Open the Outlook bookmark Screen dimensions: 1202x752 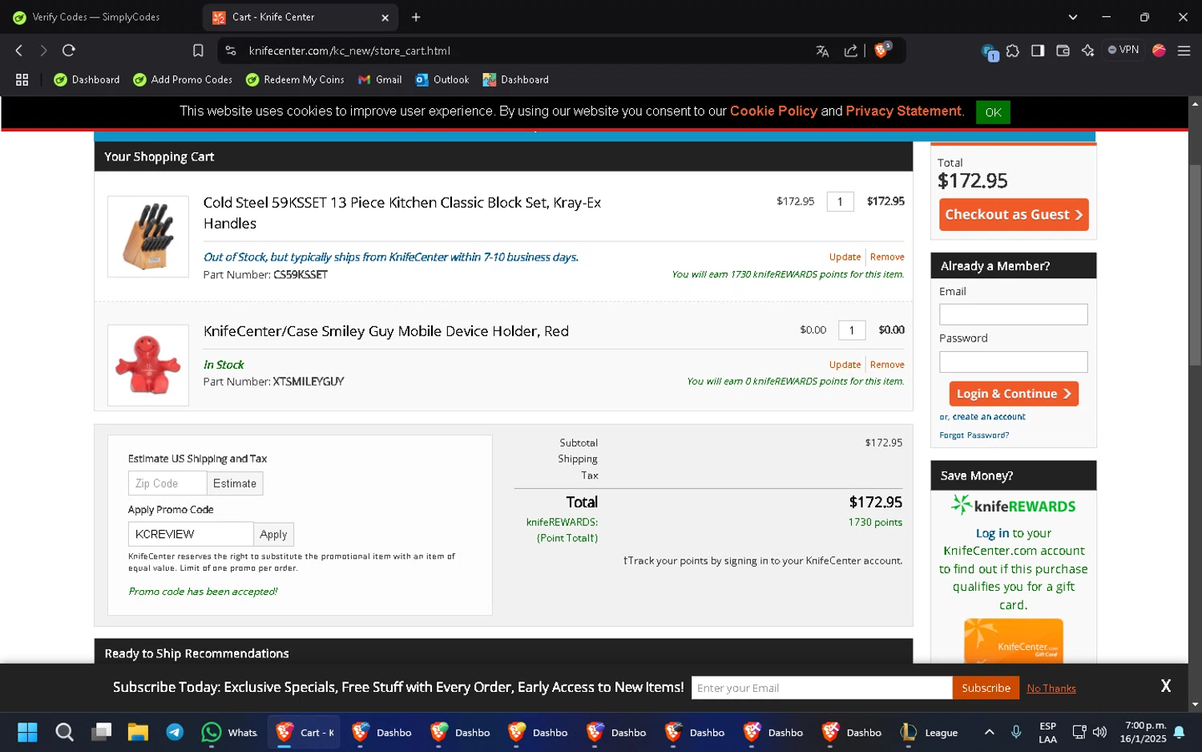pos(442,79)
